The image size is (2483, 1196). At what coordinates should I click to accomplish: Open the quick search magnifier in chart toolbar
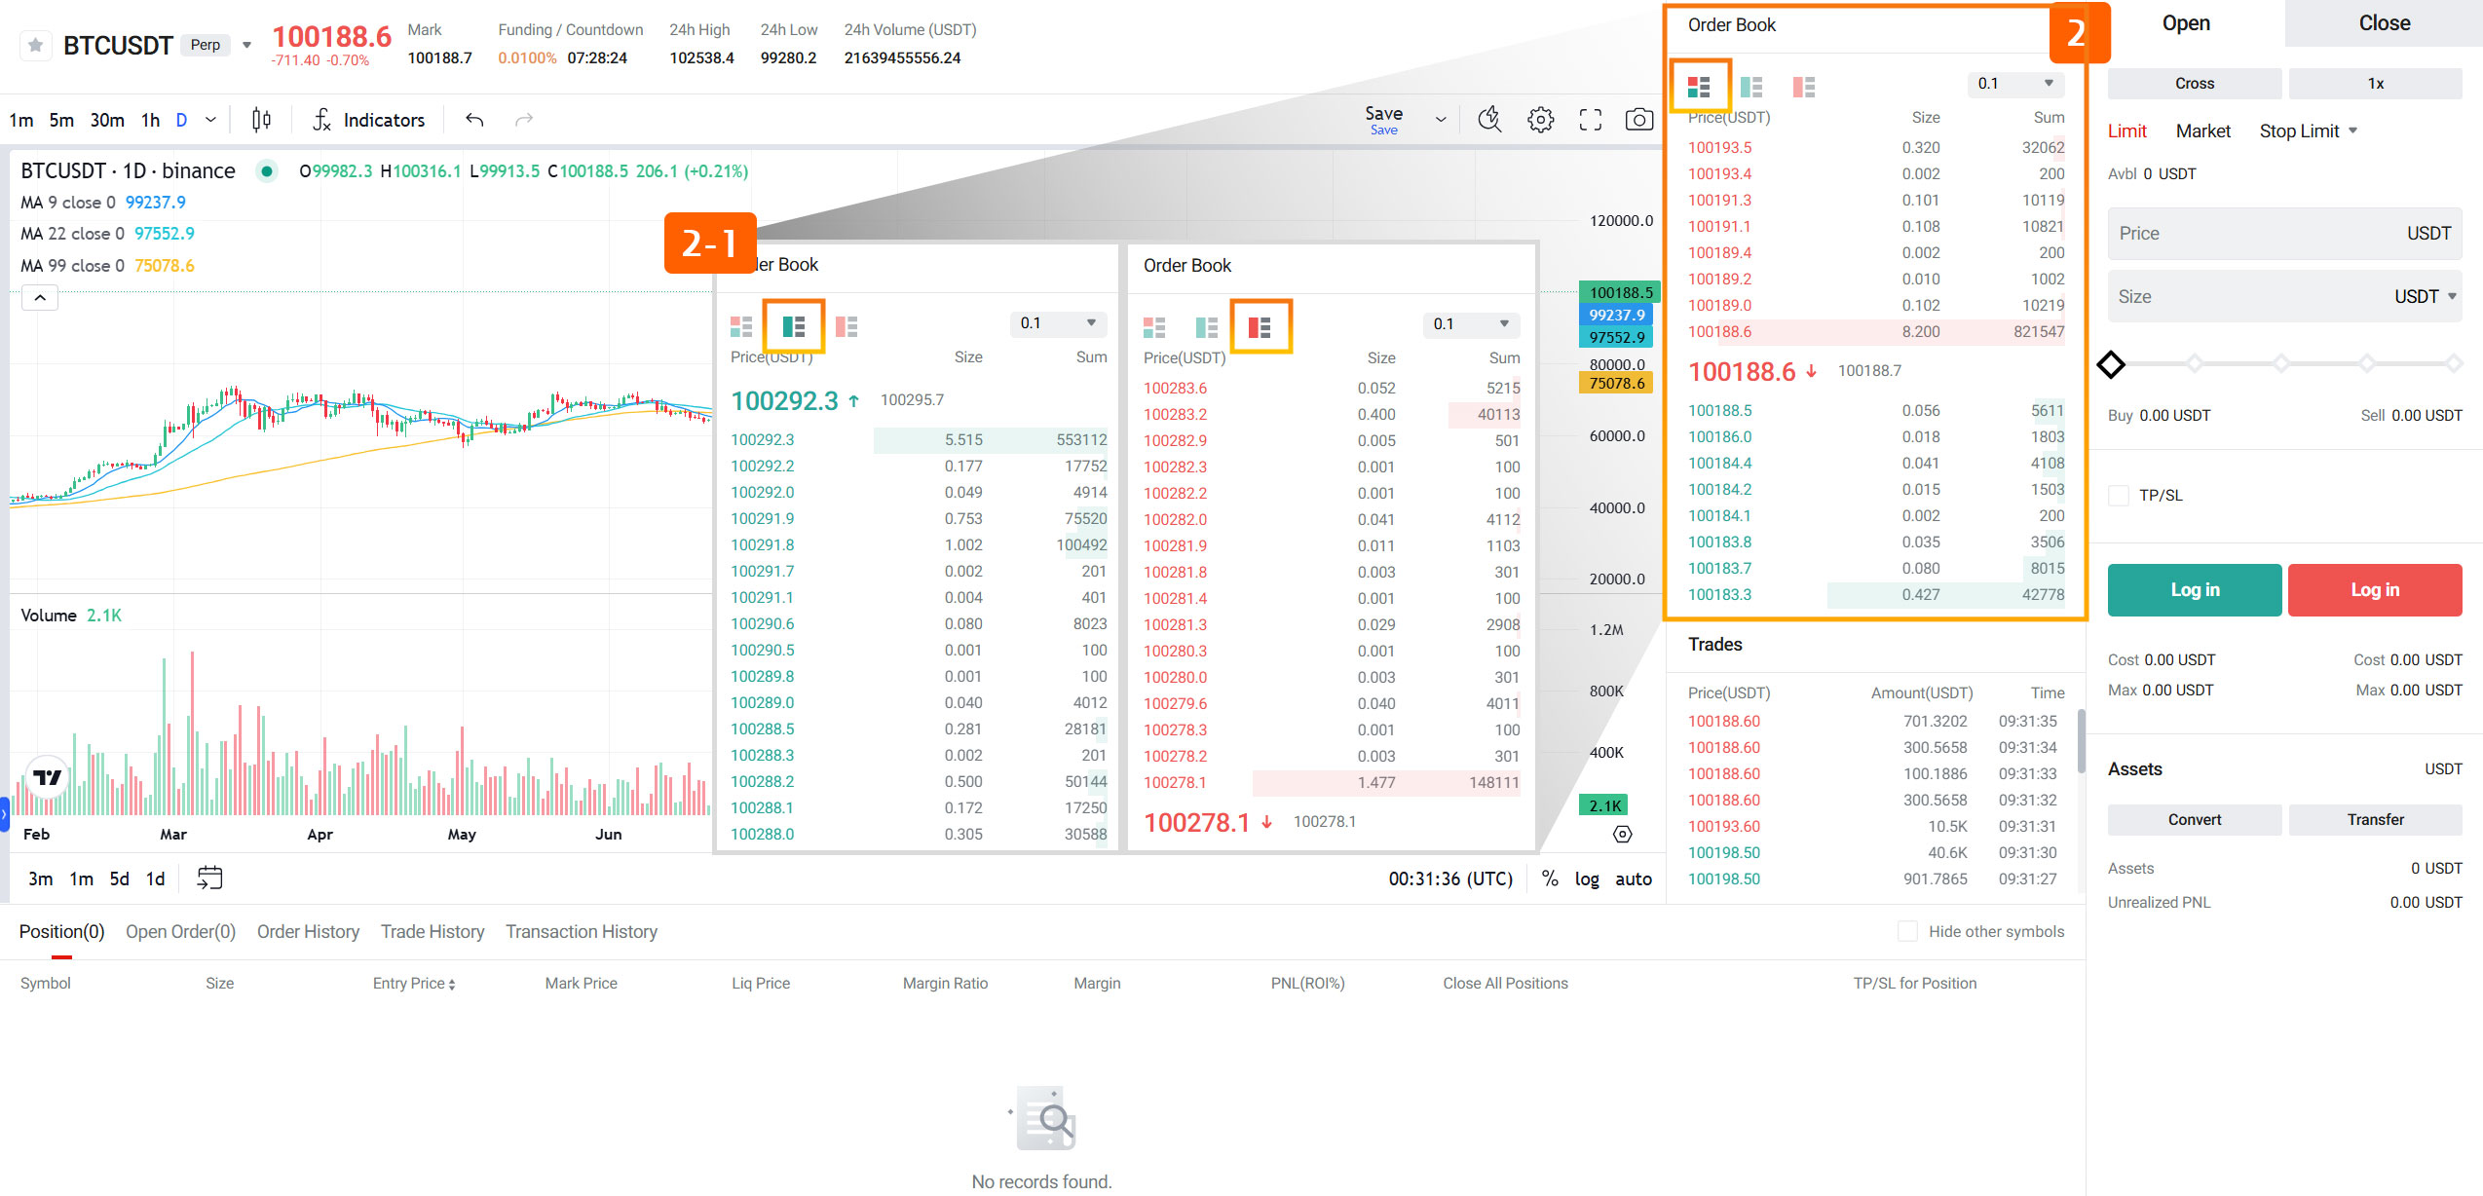pos(1489,120)
